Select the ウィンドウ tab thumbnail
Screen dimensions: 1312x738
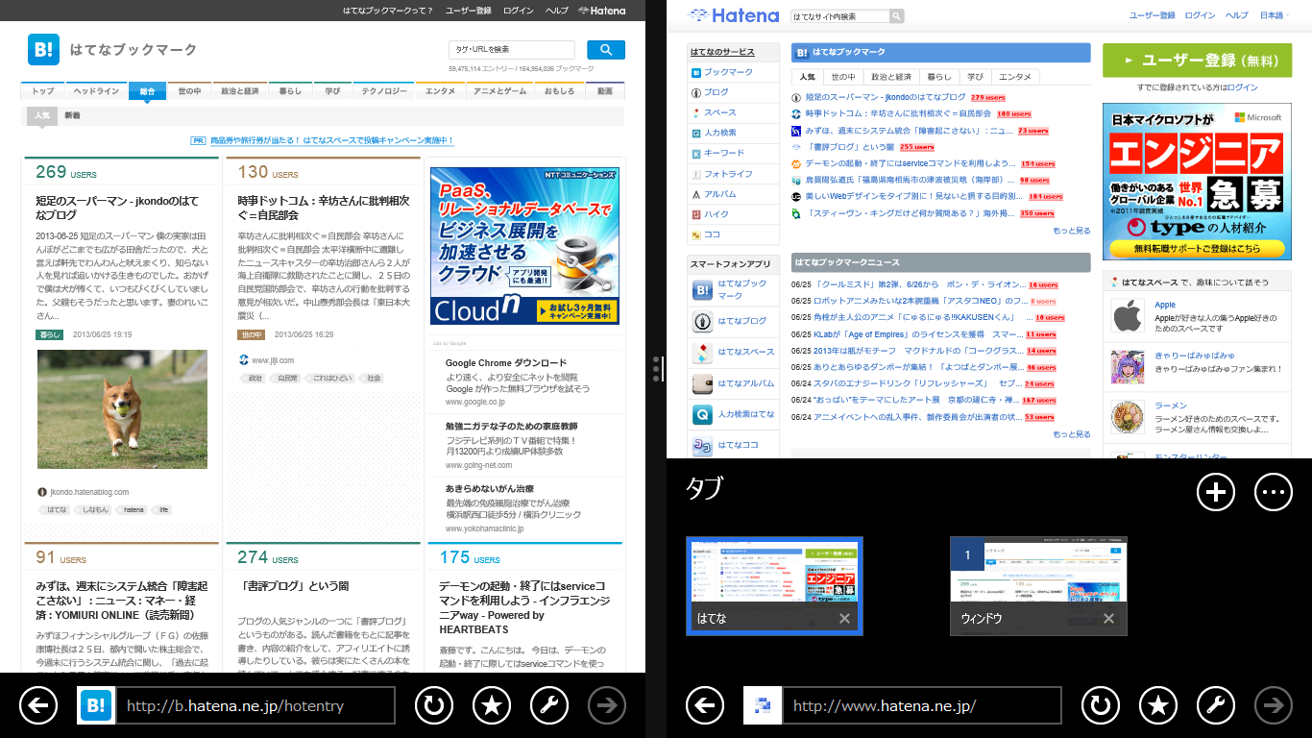pyautogui.click(x=1038, y=585)
